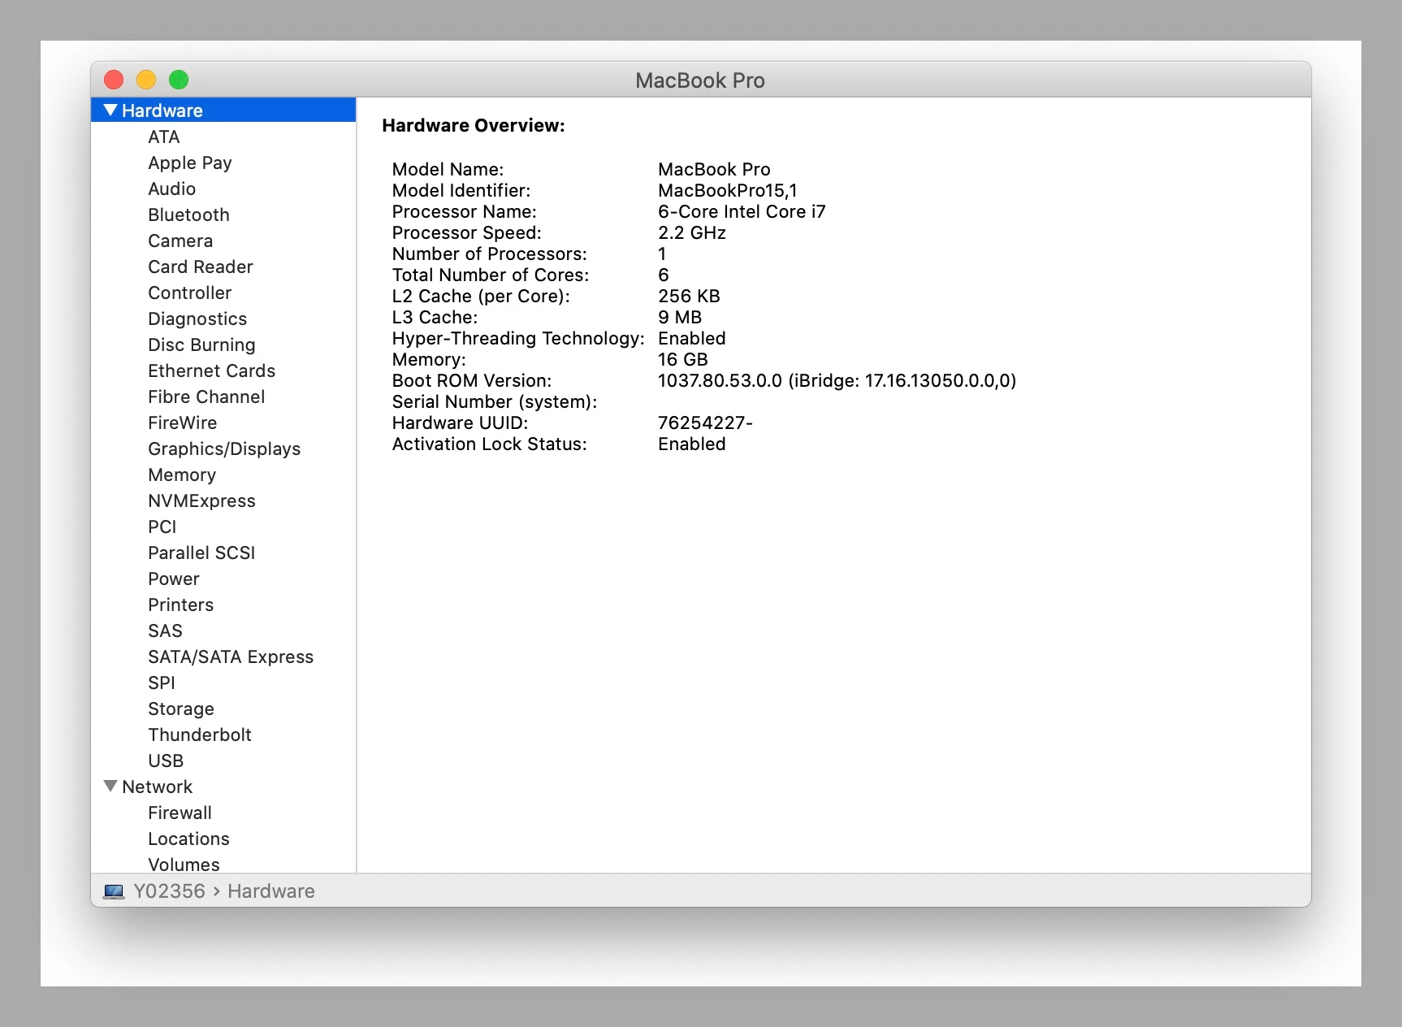This screenshot has width=1402, height=1027.
Task: Select Locations under Network
Action: (188, 838)
